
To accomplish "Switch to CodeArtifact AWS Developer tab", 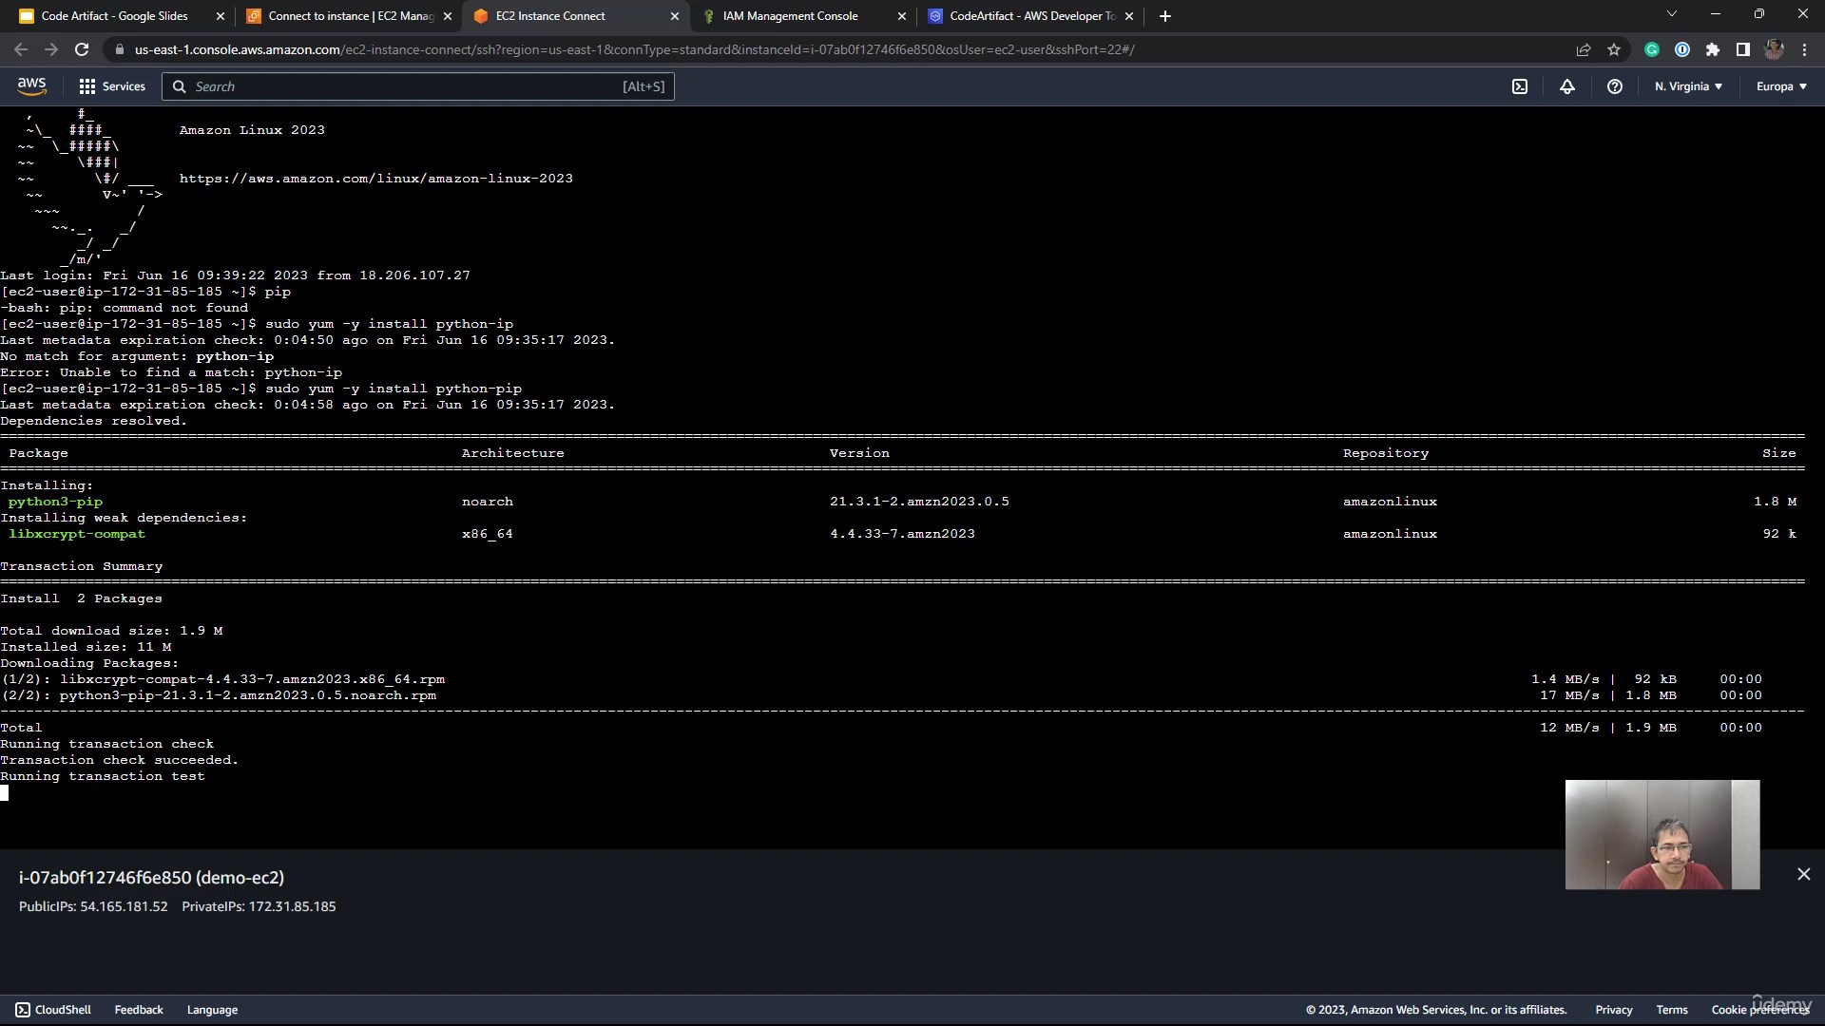I will (x=1032, y=16).
